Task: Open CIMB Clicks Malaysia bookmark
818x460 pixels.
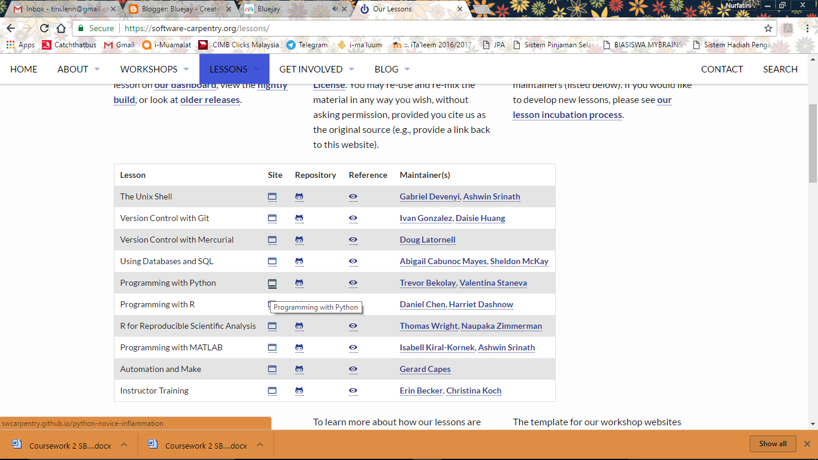Action: pyautogui.click(x=238, y=45)
